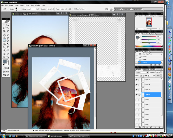The image size is (173, 138).
Task: Select the Move tool
Action: (7, 25)
